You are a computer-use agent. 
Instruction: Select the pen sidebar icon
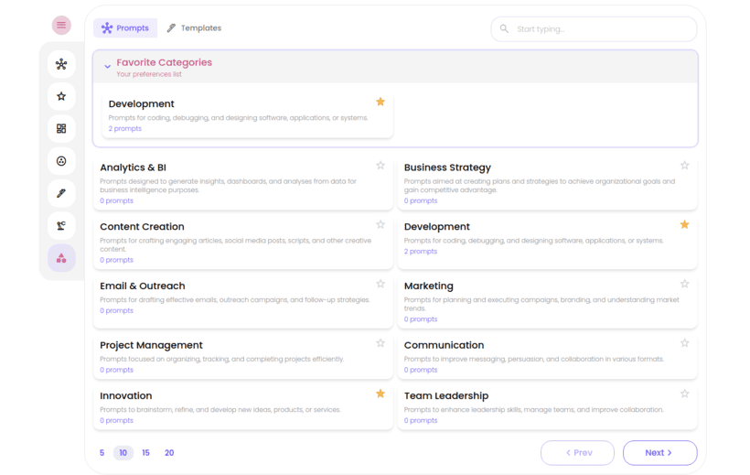tap(61, 193)
